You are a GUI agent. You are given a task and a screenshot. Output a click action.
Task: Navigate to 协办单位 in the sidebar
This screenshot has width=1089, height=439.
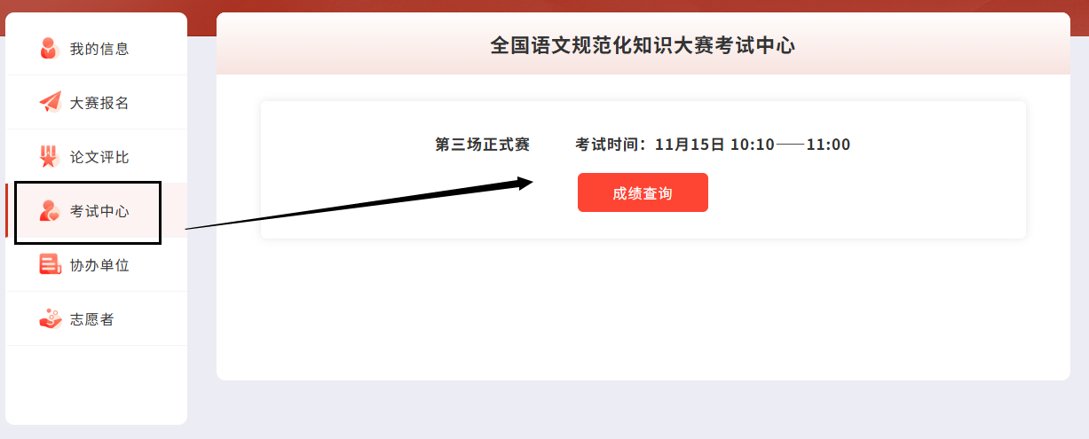click(x=97, y=264)
